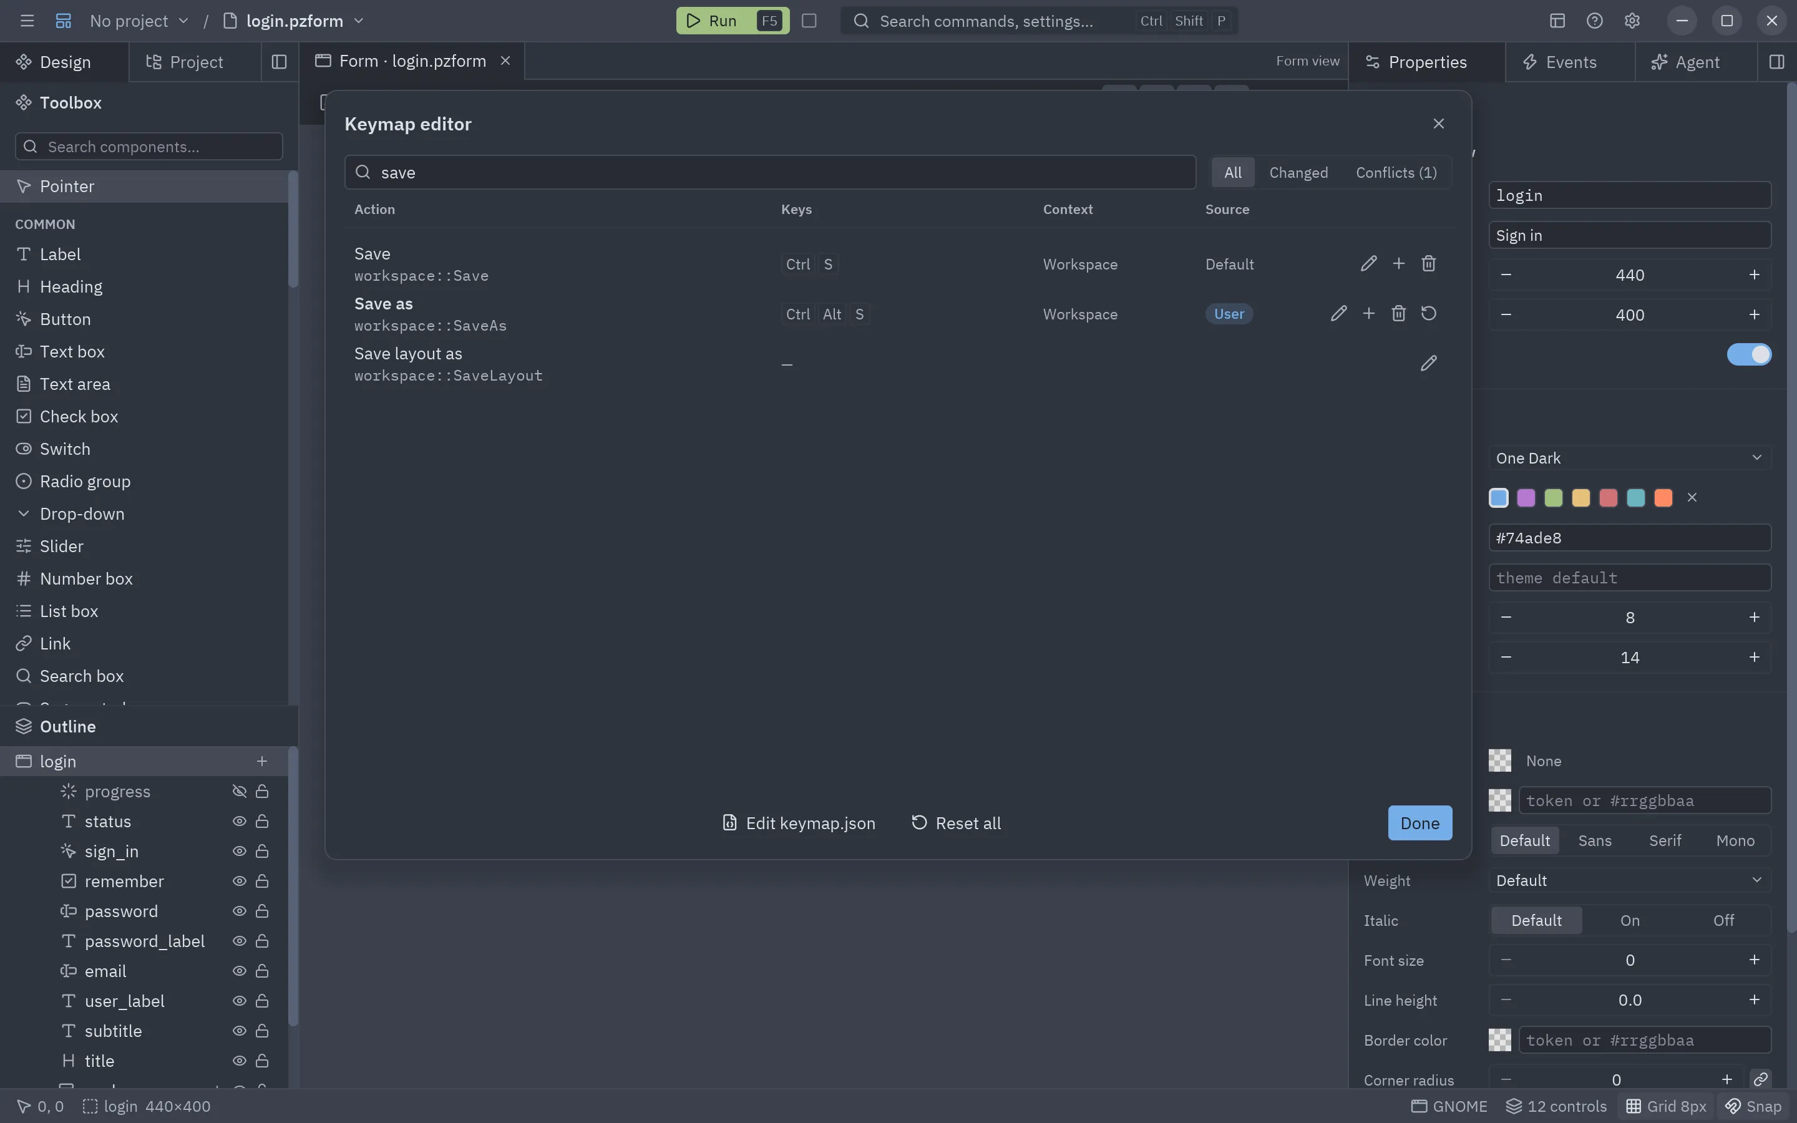The height and width of the screenshot is (1123, 1797).
Task: Edit keybinding for Save action
Action: pos(1368,264)
